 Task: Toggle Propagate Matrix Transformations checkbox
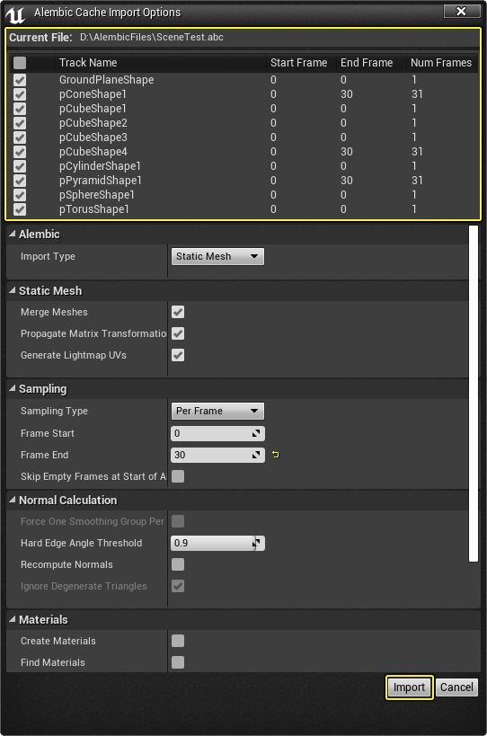178,333
